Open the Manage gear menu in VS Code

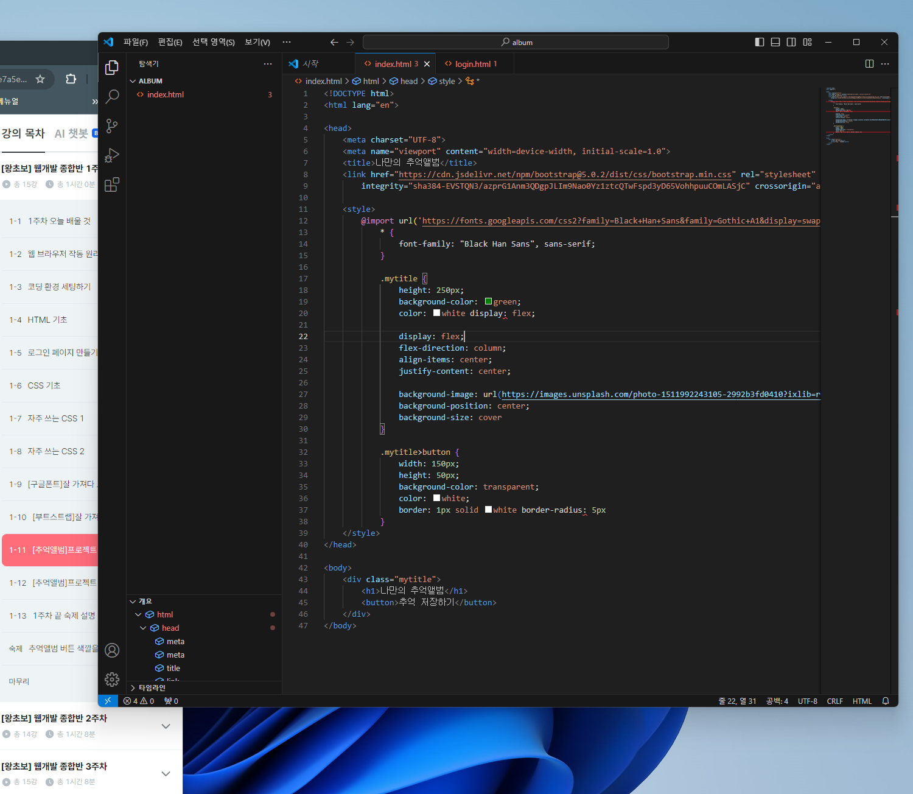pos(112,680)
